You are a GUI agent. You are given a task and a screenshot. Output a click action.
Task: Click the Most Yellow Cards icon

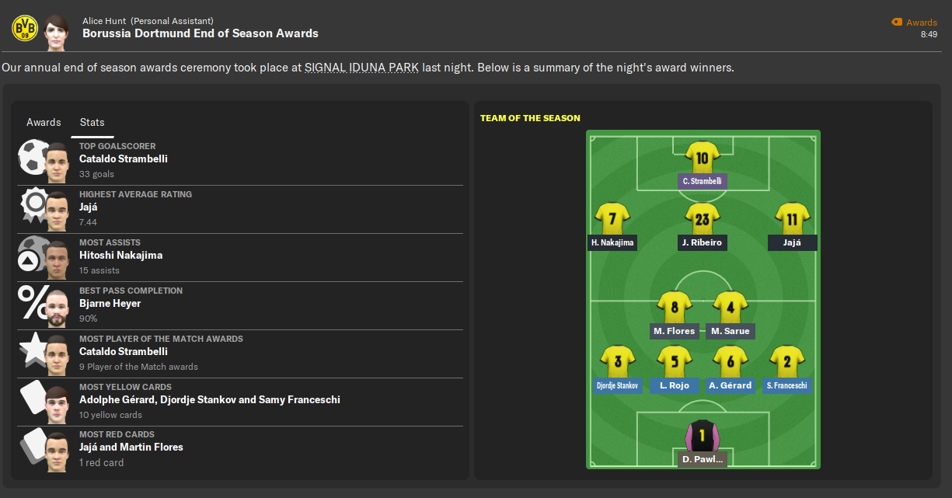coord(33,398)
